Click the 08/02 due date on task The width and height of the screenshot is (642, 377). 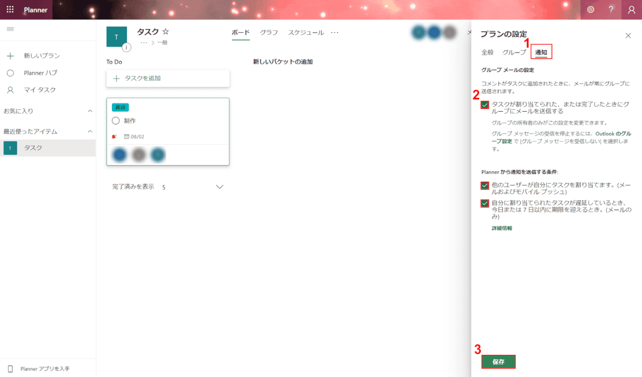(x=134, y=137)
